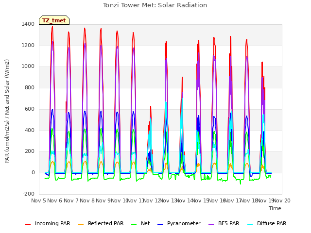Click the Nov 20 x-axis tick label
The image size is (311, 233).
pyautogui.click(x=282, y=200)
